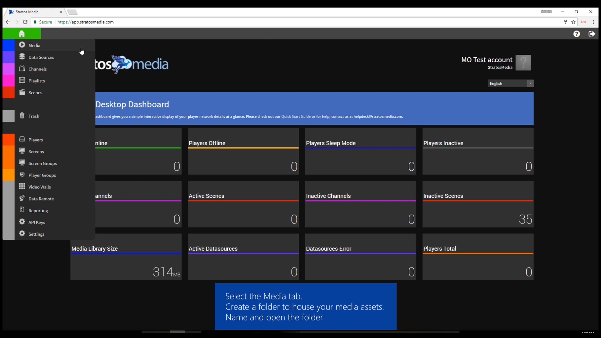Click the Data Remote icon
This screenshot has width=601, height=338.
[x=22, y=198]
